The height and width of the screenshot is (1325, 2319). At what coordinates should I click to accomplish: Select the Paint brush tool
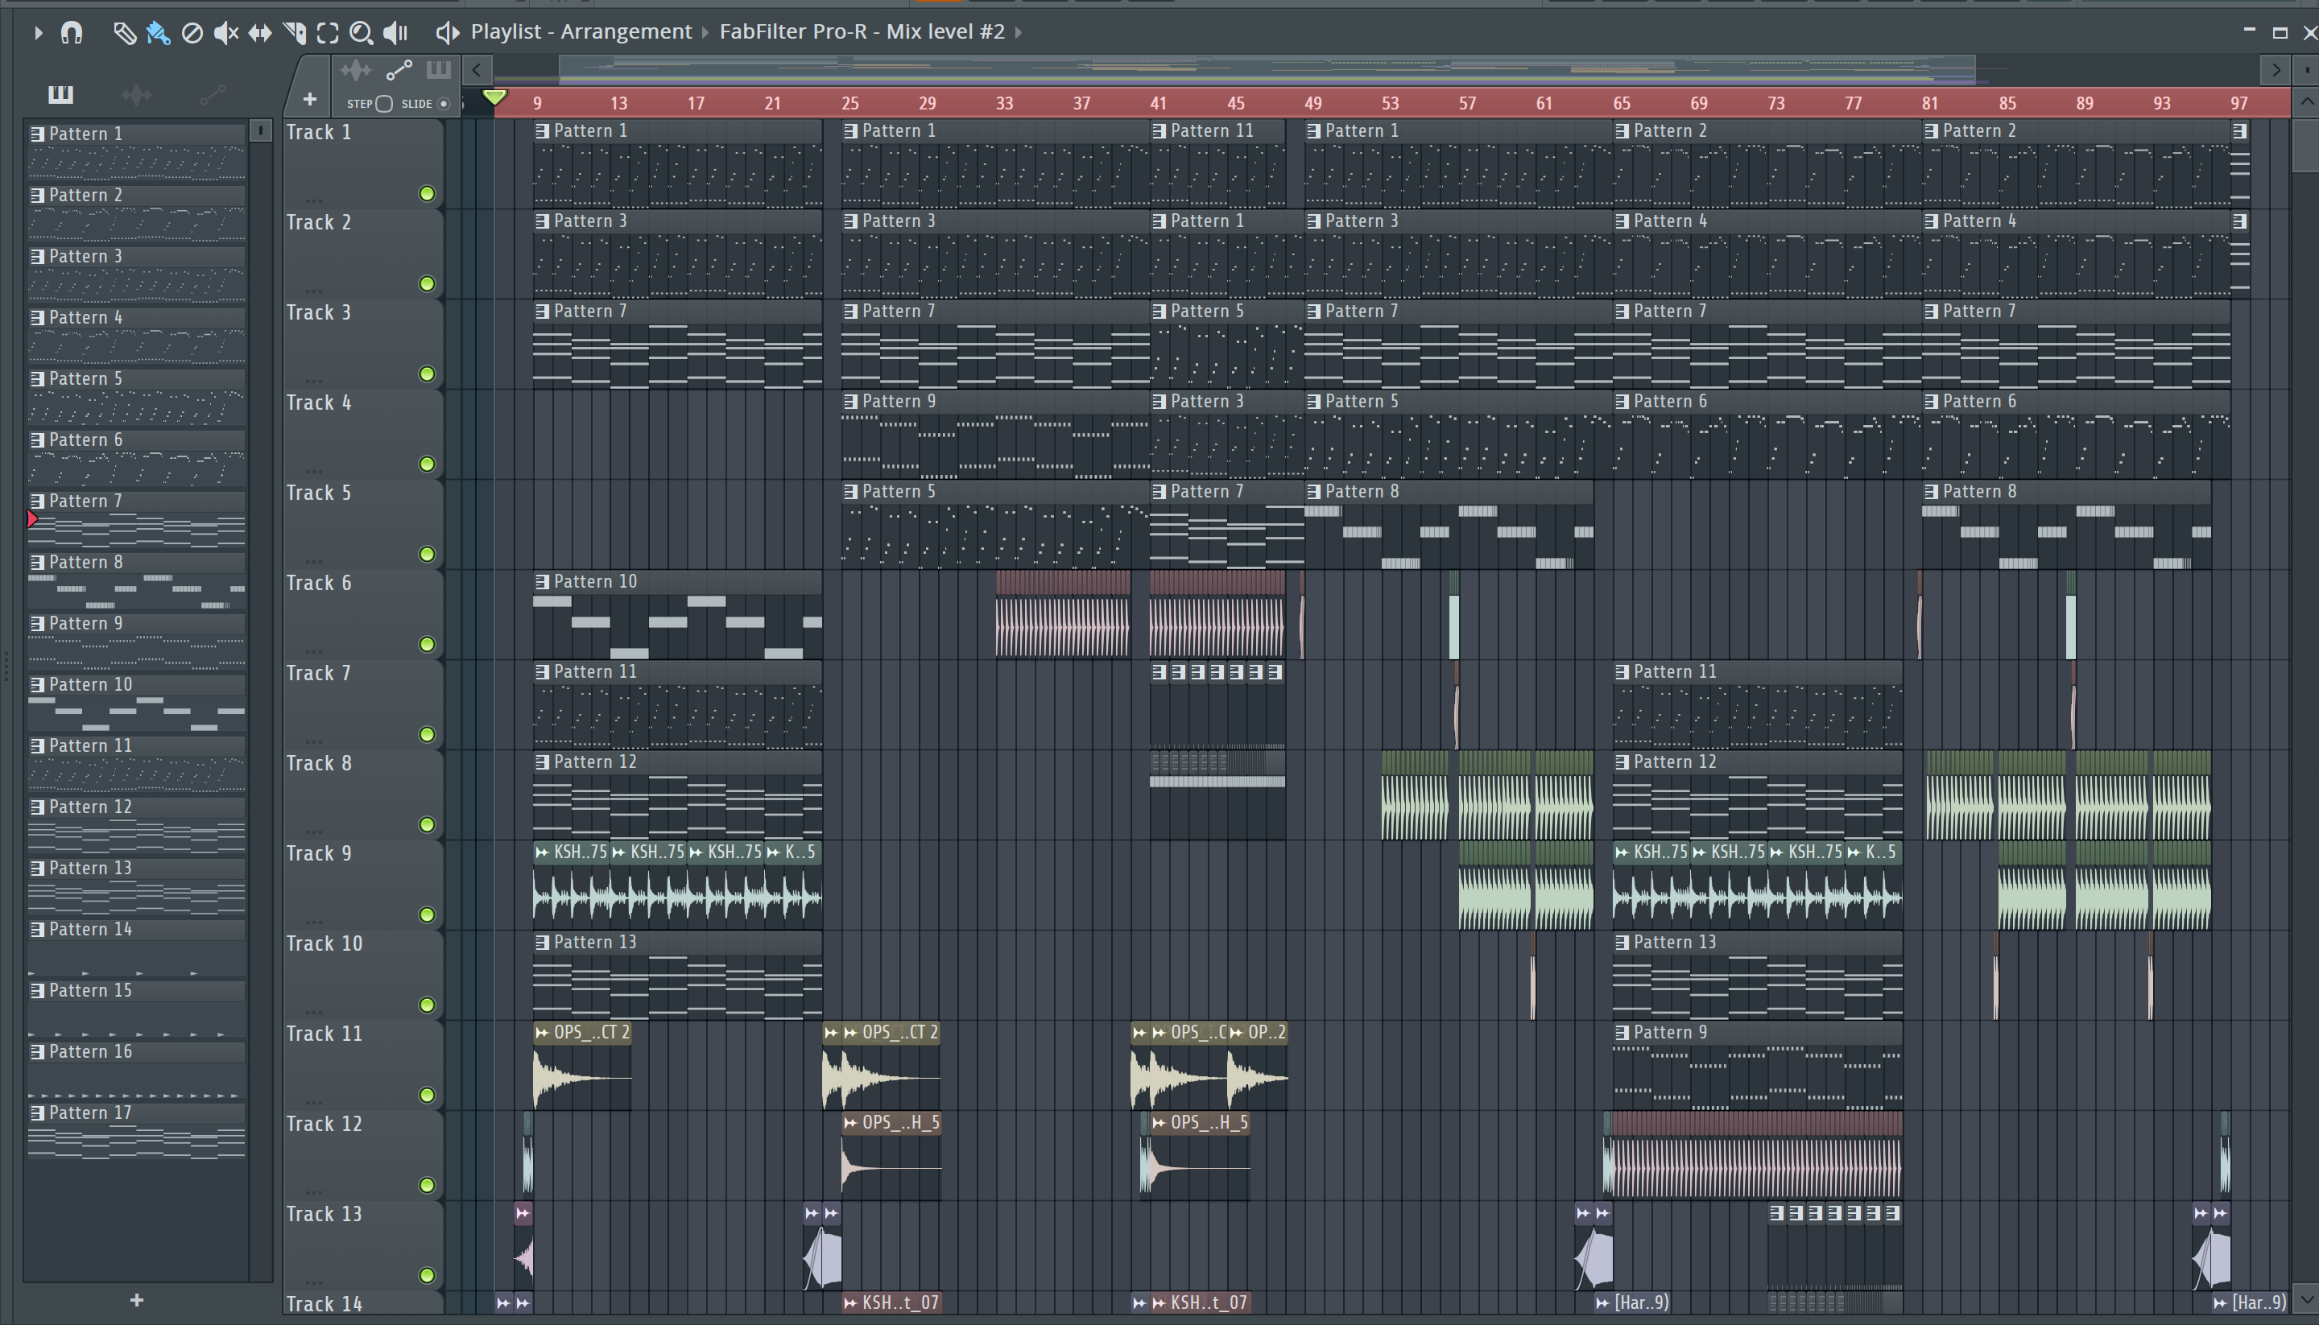coord(159,33)
